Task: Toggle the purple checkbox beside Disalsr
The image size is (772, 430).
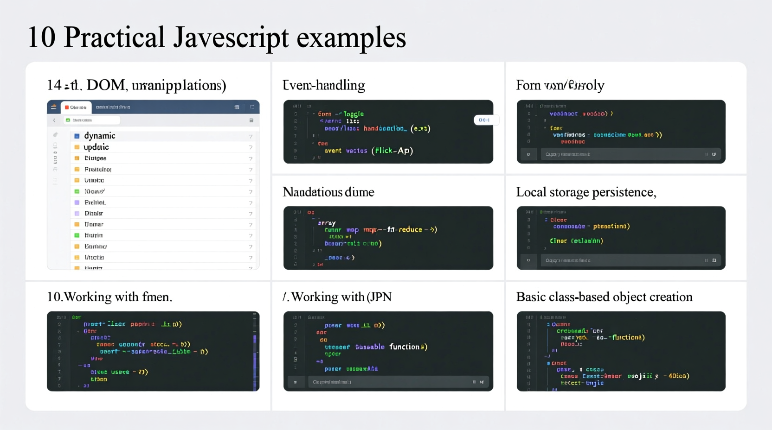Action: click(77, 213)
